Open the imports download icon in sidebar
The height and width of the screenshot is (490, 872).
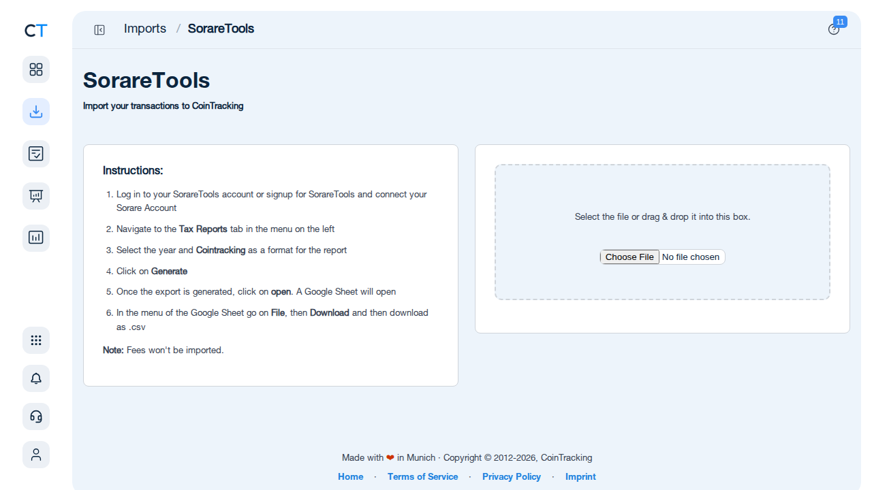pyautogui.click(x=36, y=112)
